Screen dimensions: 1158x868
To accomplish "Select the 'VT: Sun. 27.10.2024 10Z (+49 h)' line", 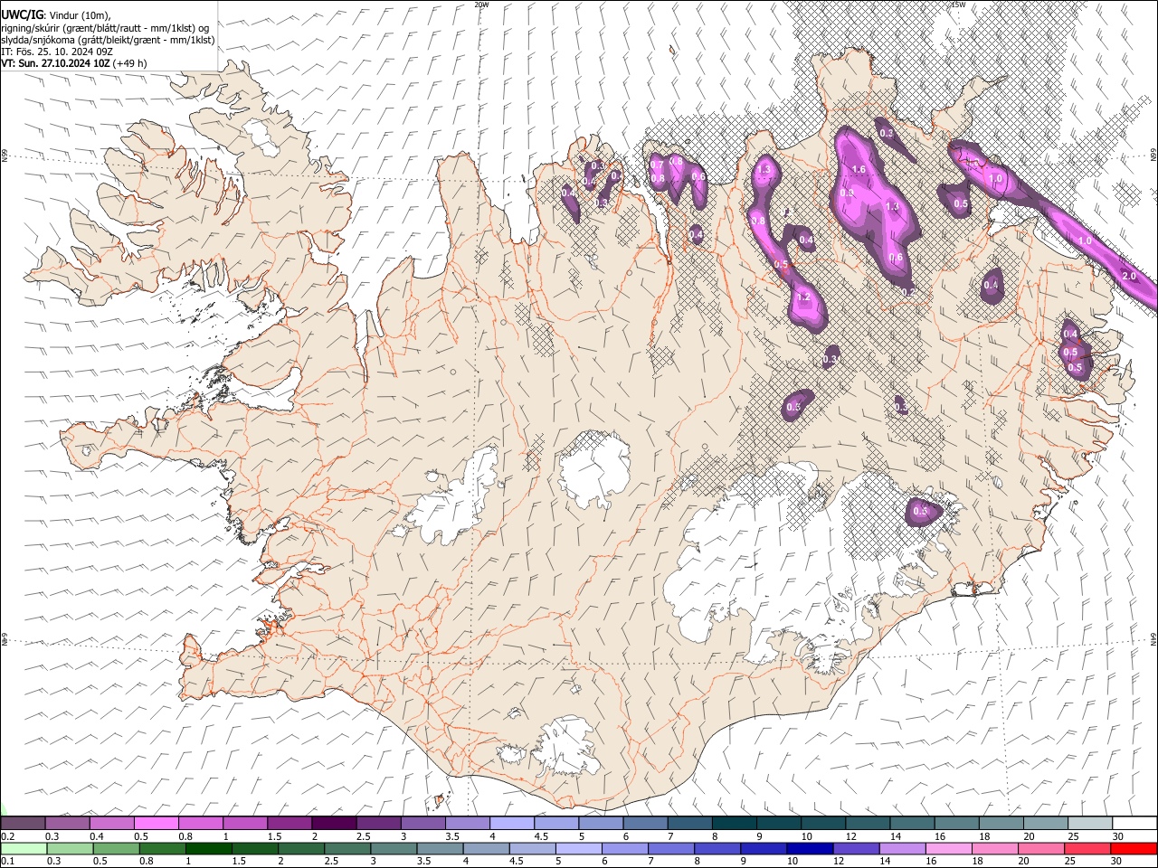I will (73, 63).
